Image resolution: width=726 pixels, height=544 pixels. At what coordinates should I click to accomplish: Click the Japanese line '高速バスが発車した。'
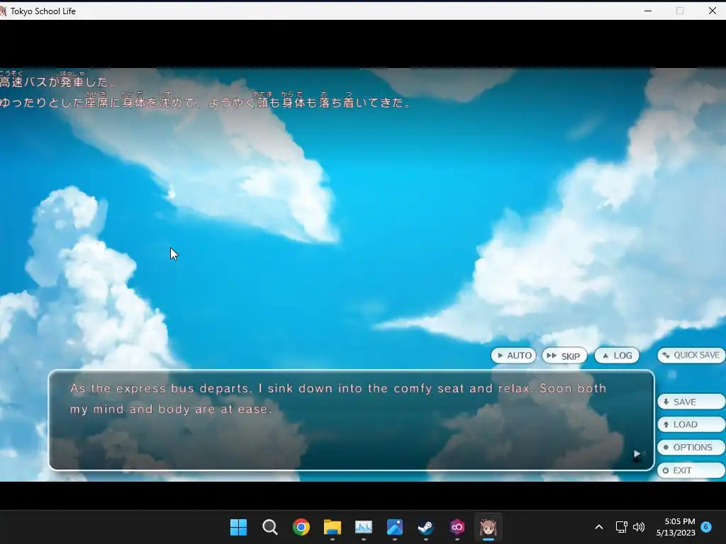pyautogui.click(x=57, y=82)
